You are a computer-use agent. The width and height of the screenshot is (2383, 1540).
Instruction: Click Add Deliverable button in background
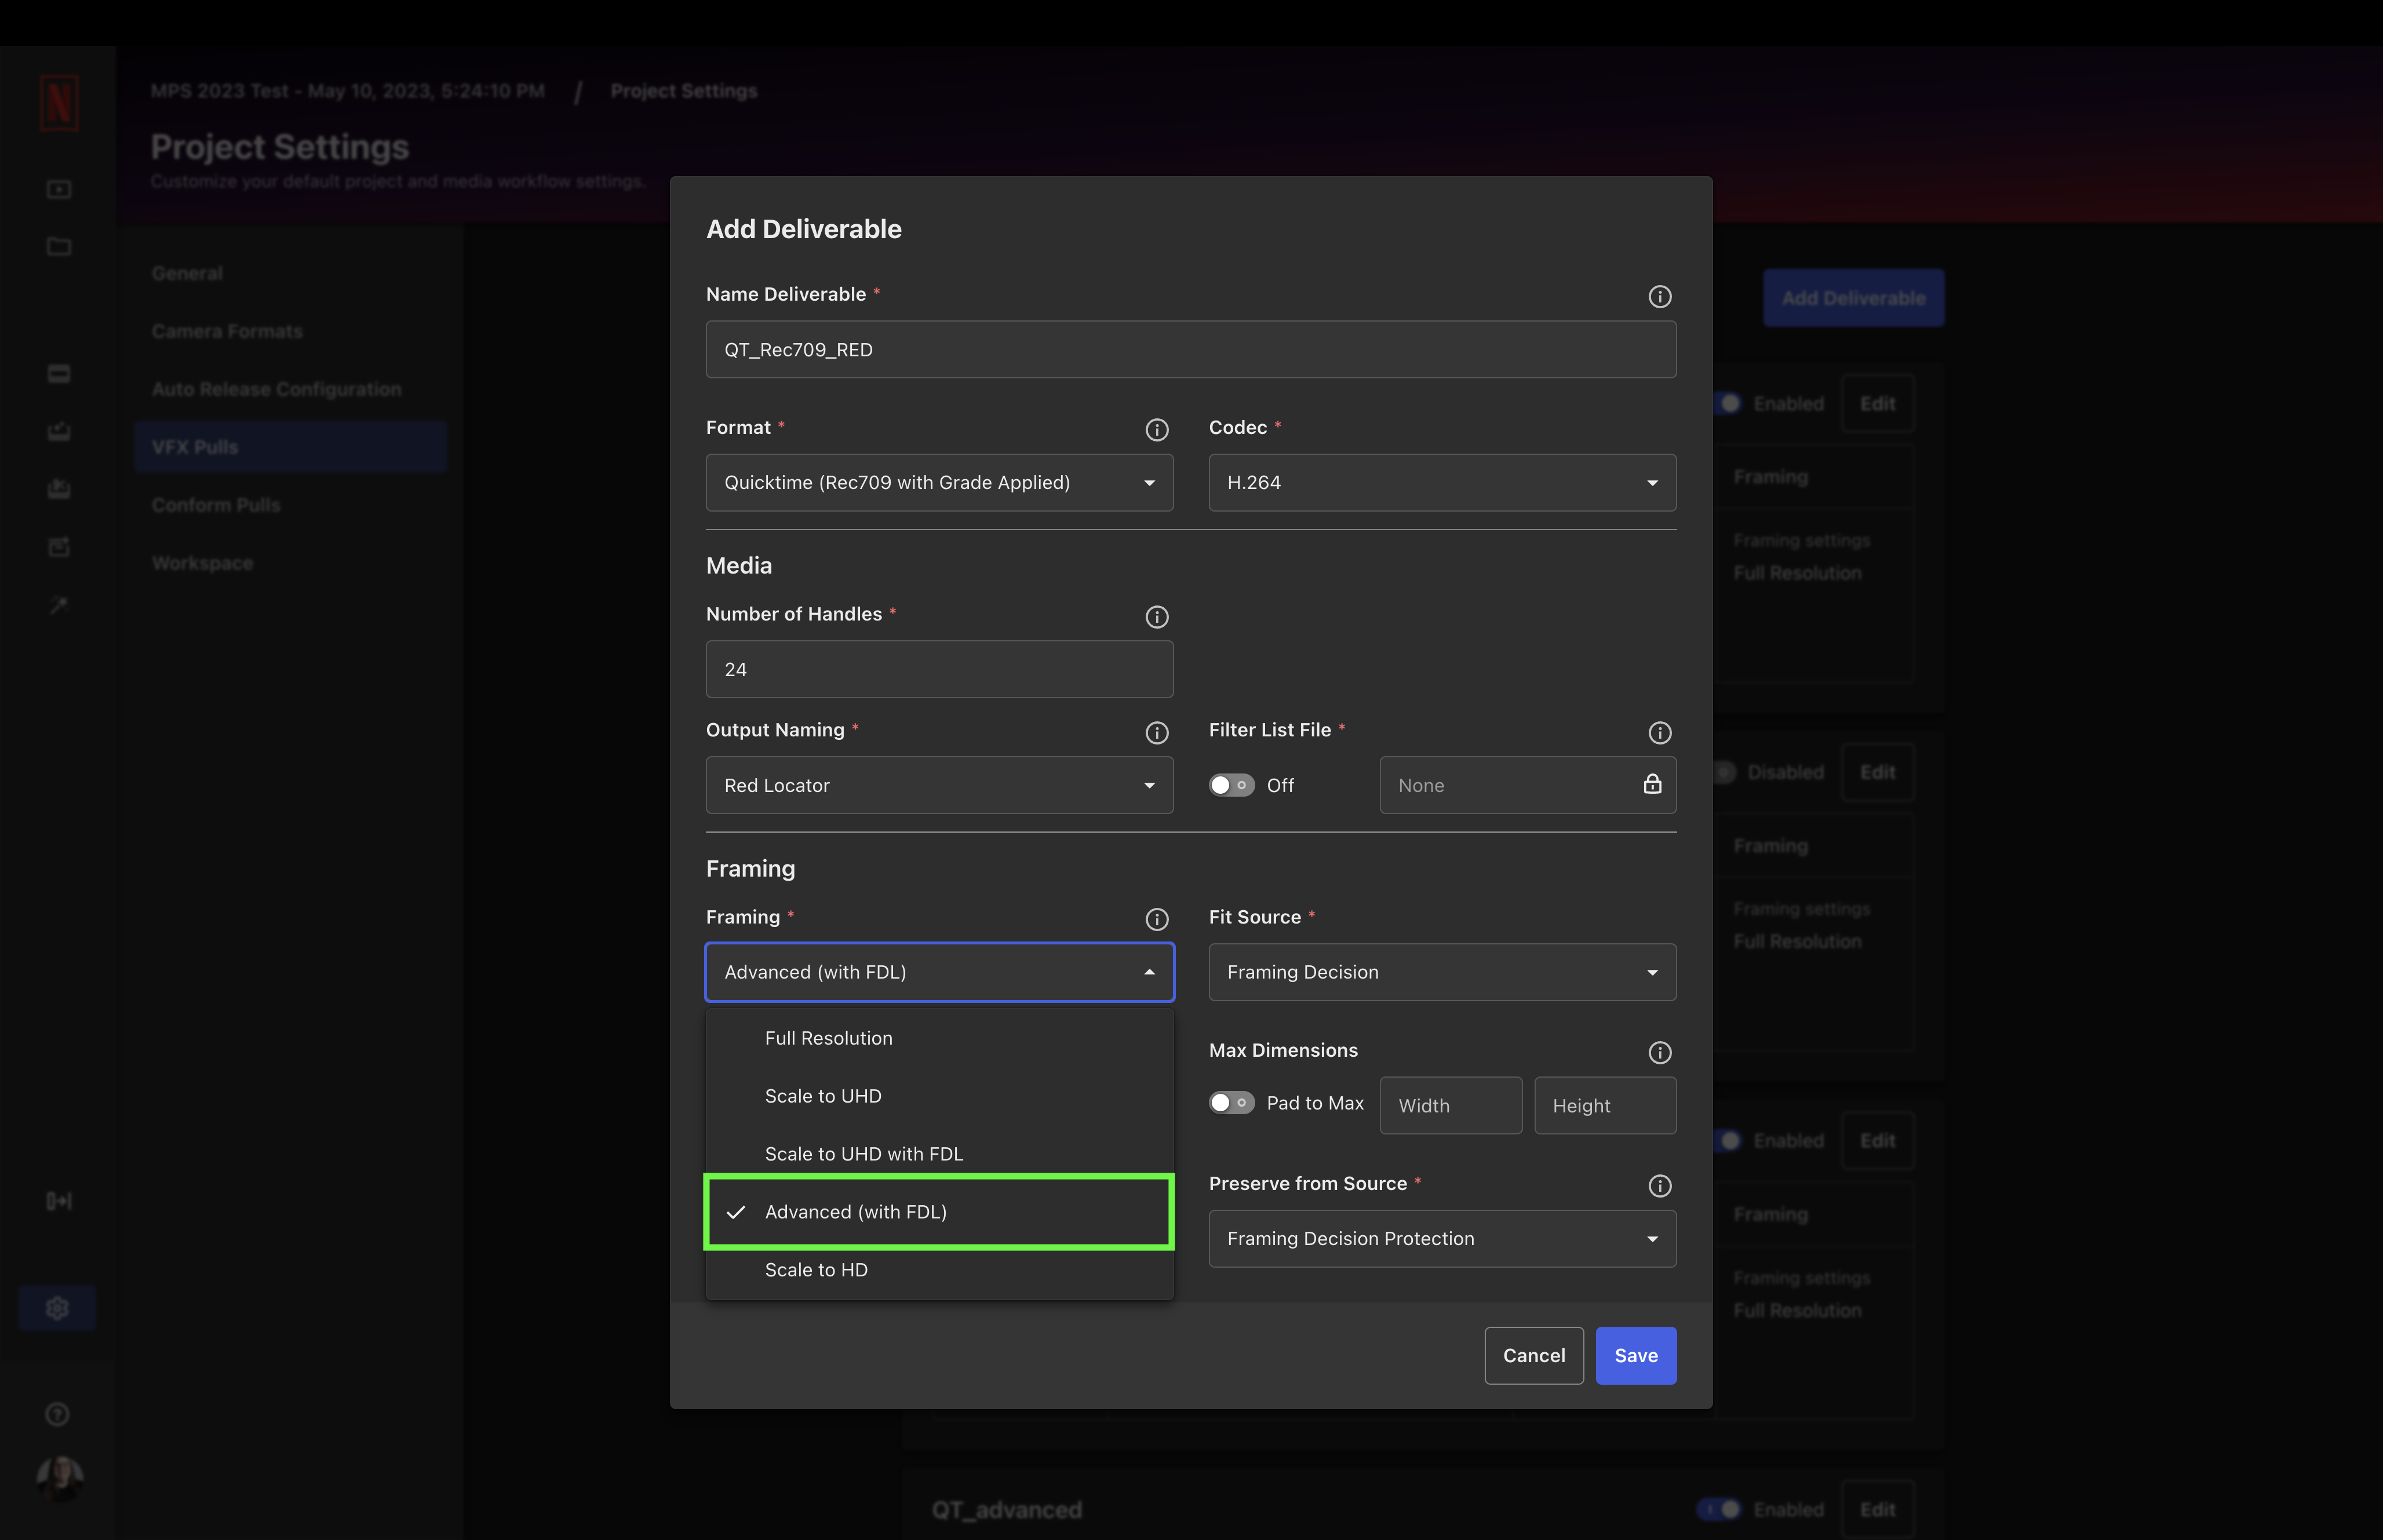(x=1853, y=298)
